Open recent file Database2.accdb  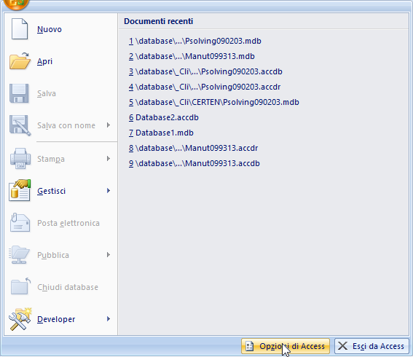164,117
